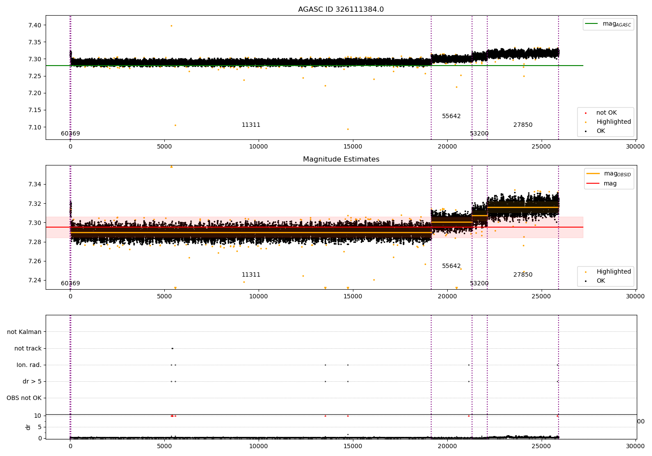Click Highlighted legend label in the top plot
The width and height of the screenshot is (652, 456).
613,122
